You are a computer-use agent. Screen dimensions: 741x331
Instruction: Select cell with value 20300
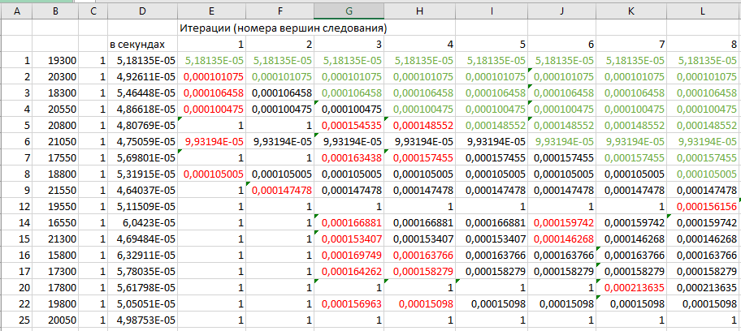(56, 76)
